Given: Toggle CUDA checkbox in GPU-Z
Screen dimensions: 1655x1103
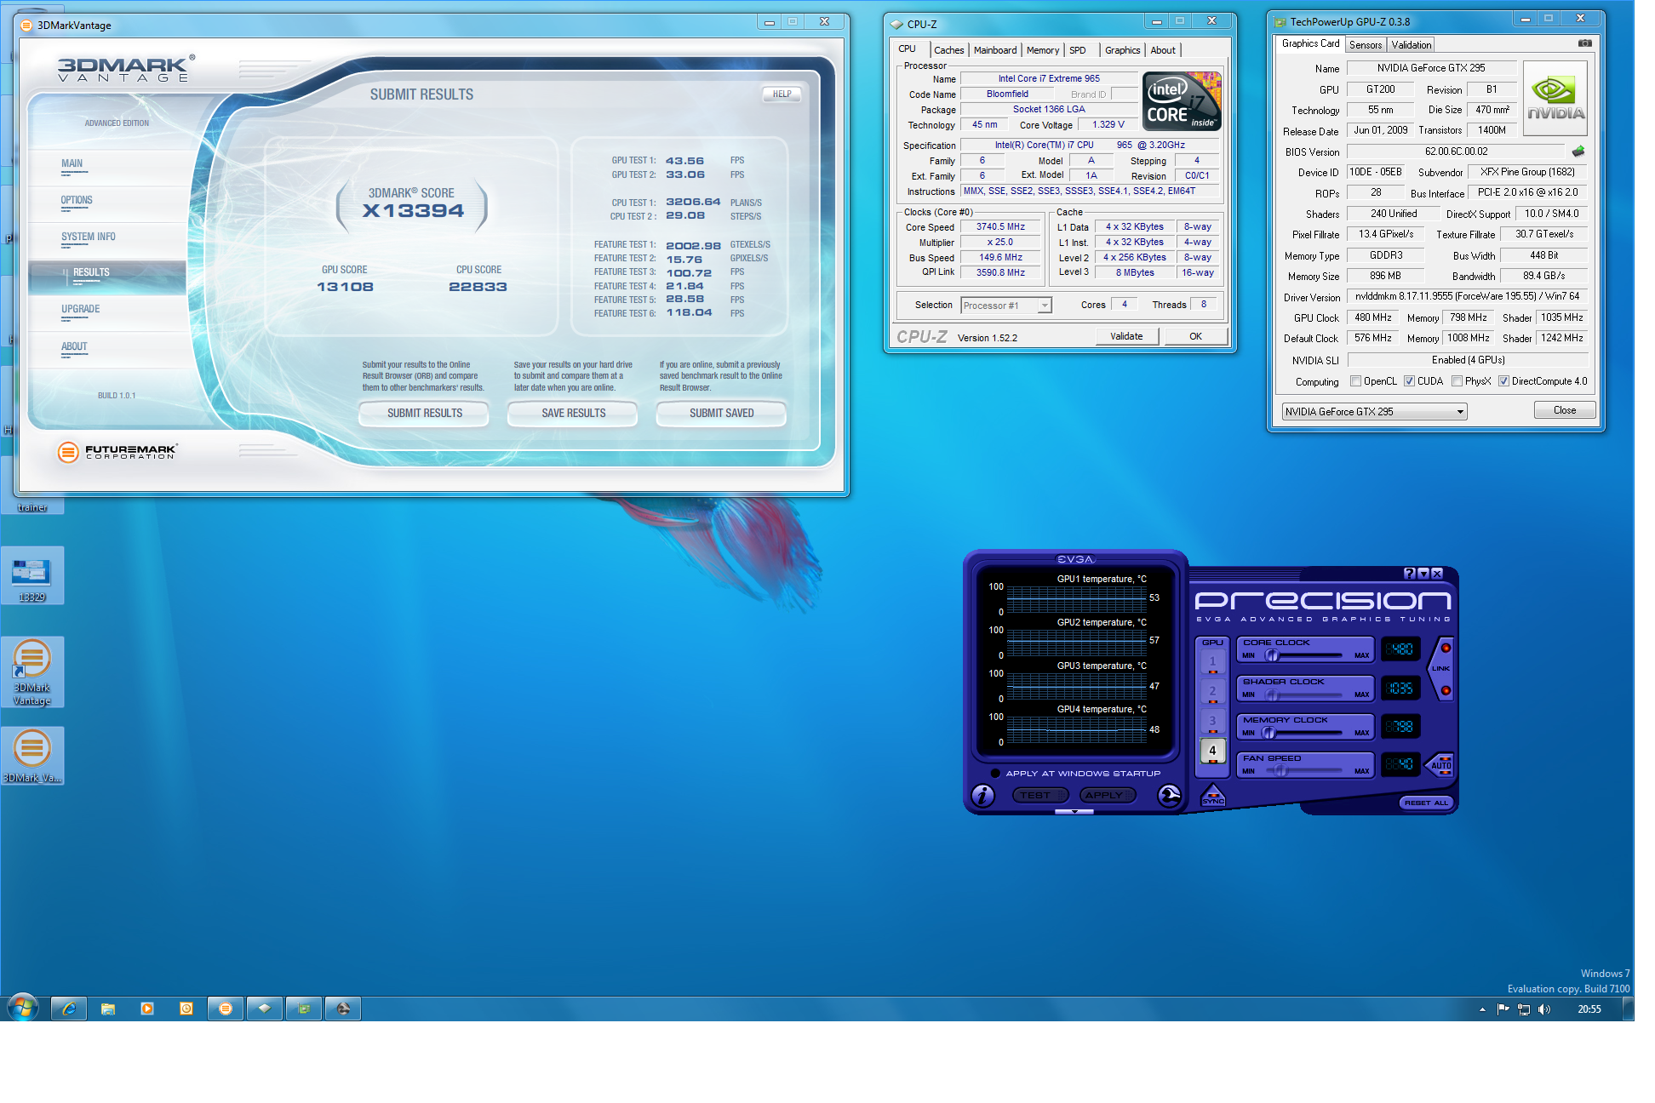Looking at the screenshot, I should [1409, 381].
